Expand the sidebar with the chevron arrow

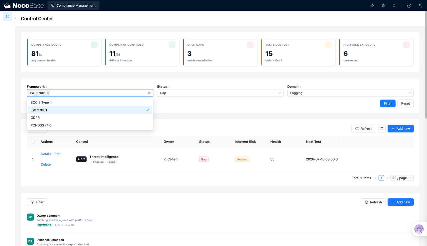point(15,18)
